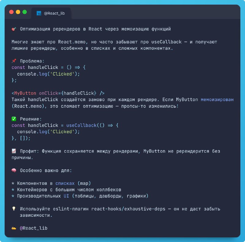245x242 pixels.
Task: Click the brain icon near Особенно важно
Action: (x=14, y=170)
